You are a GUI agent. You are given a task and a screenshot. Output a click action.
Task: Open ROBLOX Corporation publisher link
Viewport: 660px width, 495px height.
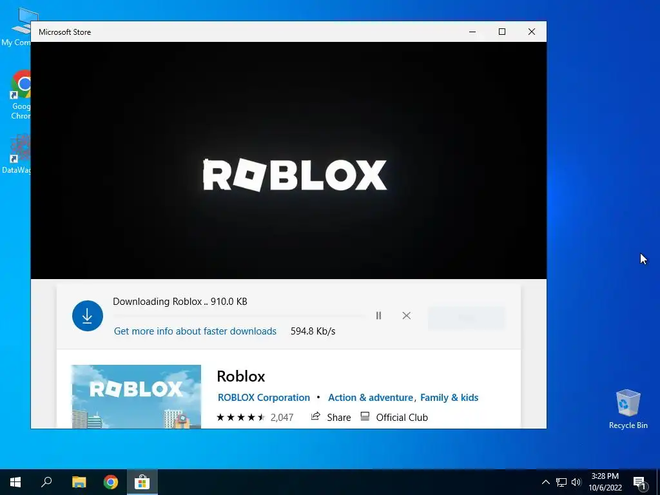(264, 397)
